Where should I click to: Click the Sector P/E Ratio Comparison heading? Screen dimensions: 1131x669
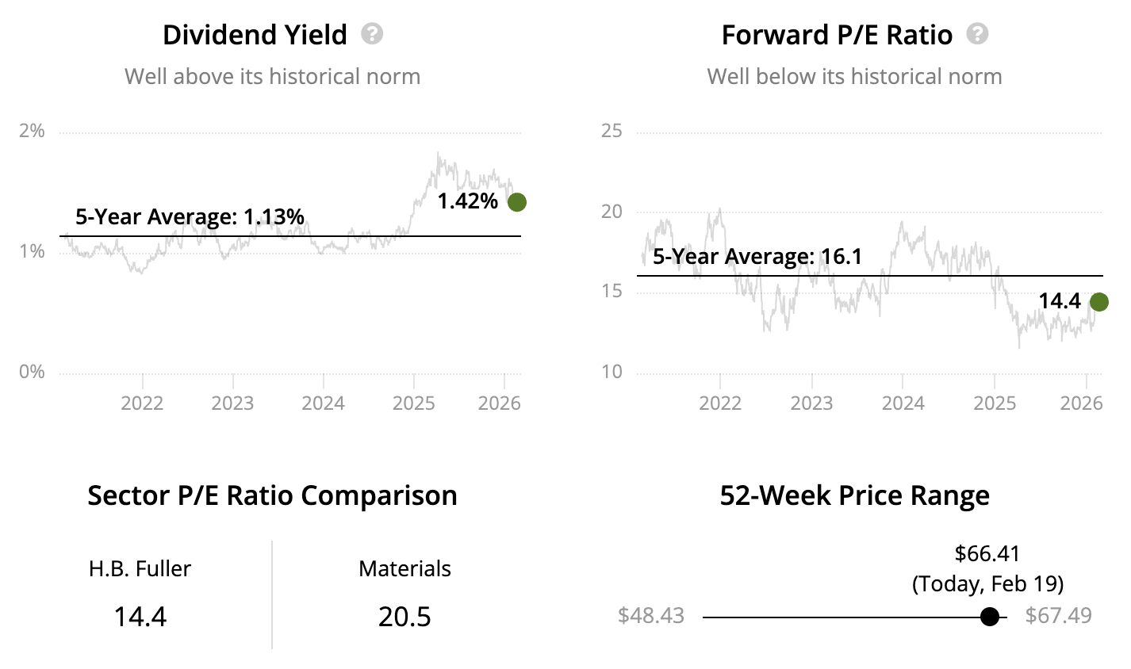pyautogui.click(x=272, y=495)
